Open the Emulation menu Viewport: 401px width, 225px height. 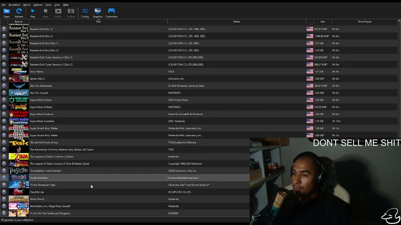(x=14, y=5)
